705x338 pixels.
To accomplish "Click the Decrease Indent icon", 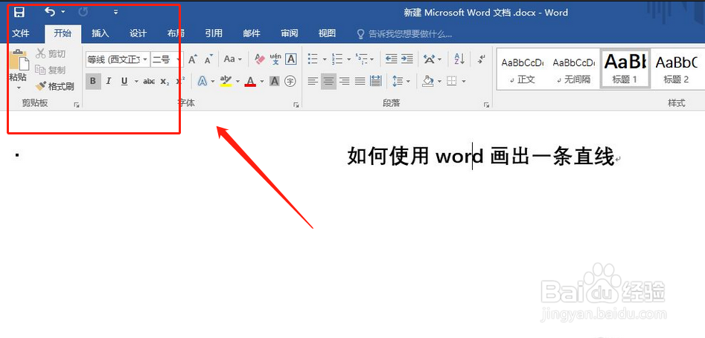I will coord(391,59).
